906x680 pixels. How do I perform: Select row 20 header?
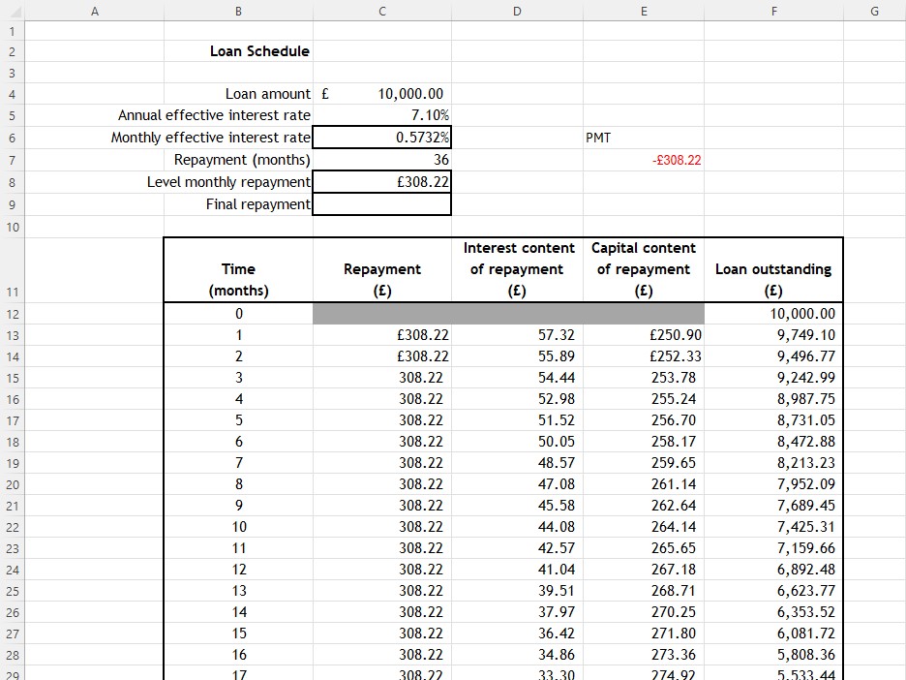coord(13,484)
